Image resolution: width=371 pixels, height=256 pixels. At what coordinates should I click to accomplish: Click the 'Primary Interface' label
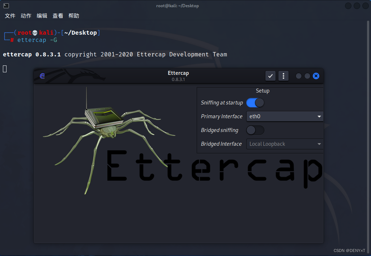[x=221, y=116]
